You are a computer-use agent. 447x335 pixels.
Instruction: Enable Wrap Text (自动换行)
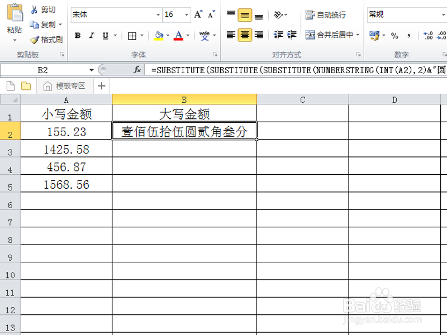[325, 15]
